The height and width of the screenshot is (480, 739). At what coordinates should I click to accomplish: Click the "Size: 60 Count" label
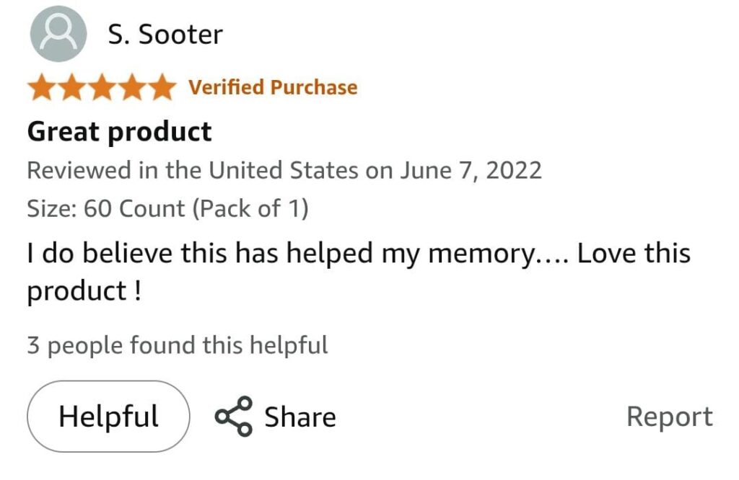coord(106,209)
